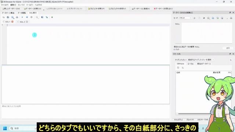Close the SQL 2 tab
Image resolution: width=235 pixels, height=132 pixels.
click(x=27, y=22)
